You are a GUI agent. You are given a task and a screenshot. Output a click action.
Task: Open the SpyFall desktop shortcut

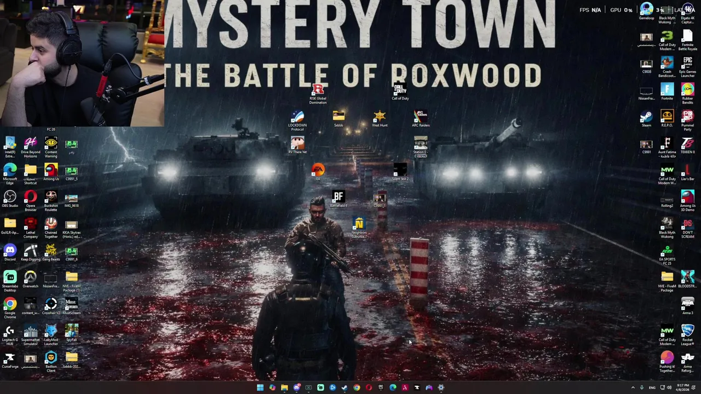(x=71, y=333)
